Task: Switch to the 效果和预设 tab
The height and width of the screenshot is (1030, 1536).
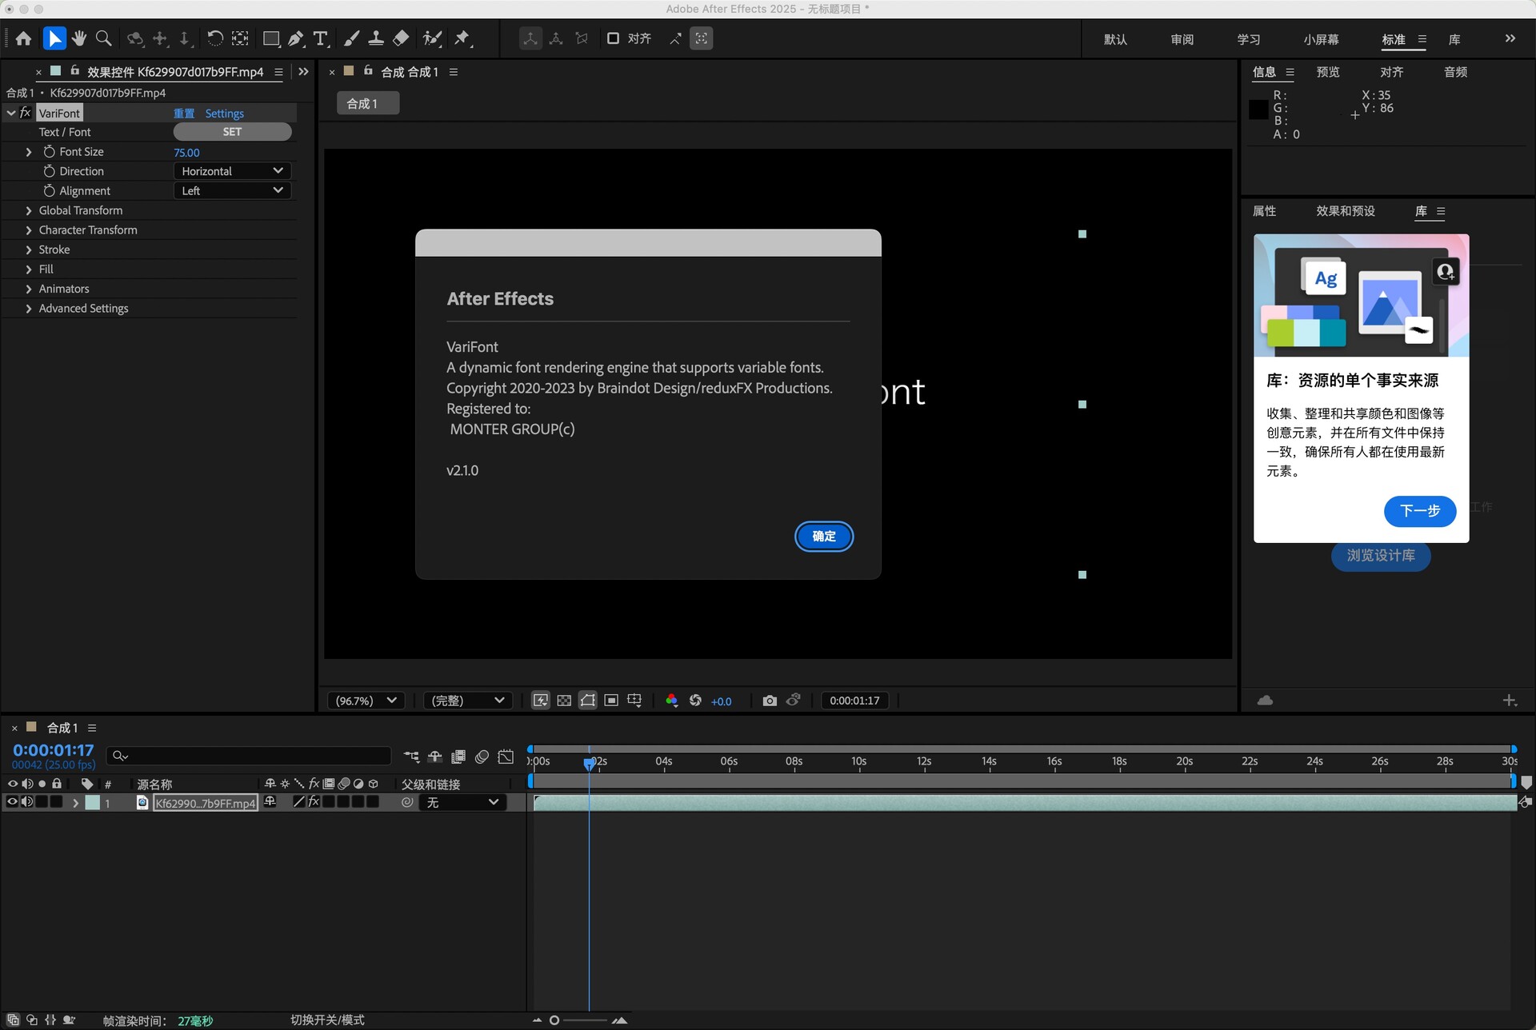Action: 1345,211
